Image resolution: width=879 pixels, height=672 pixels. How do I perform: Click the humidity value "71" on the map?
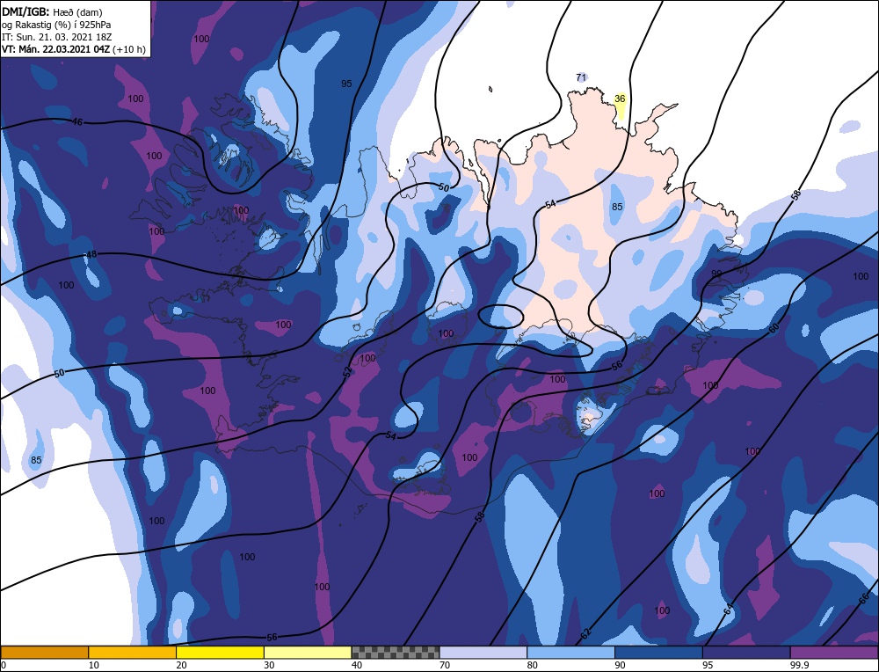581,77
